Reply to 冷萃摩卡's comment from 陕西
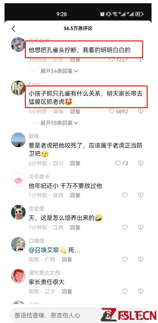The width and height of the screenshot is (158, 323). [75, 195]
